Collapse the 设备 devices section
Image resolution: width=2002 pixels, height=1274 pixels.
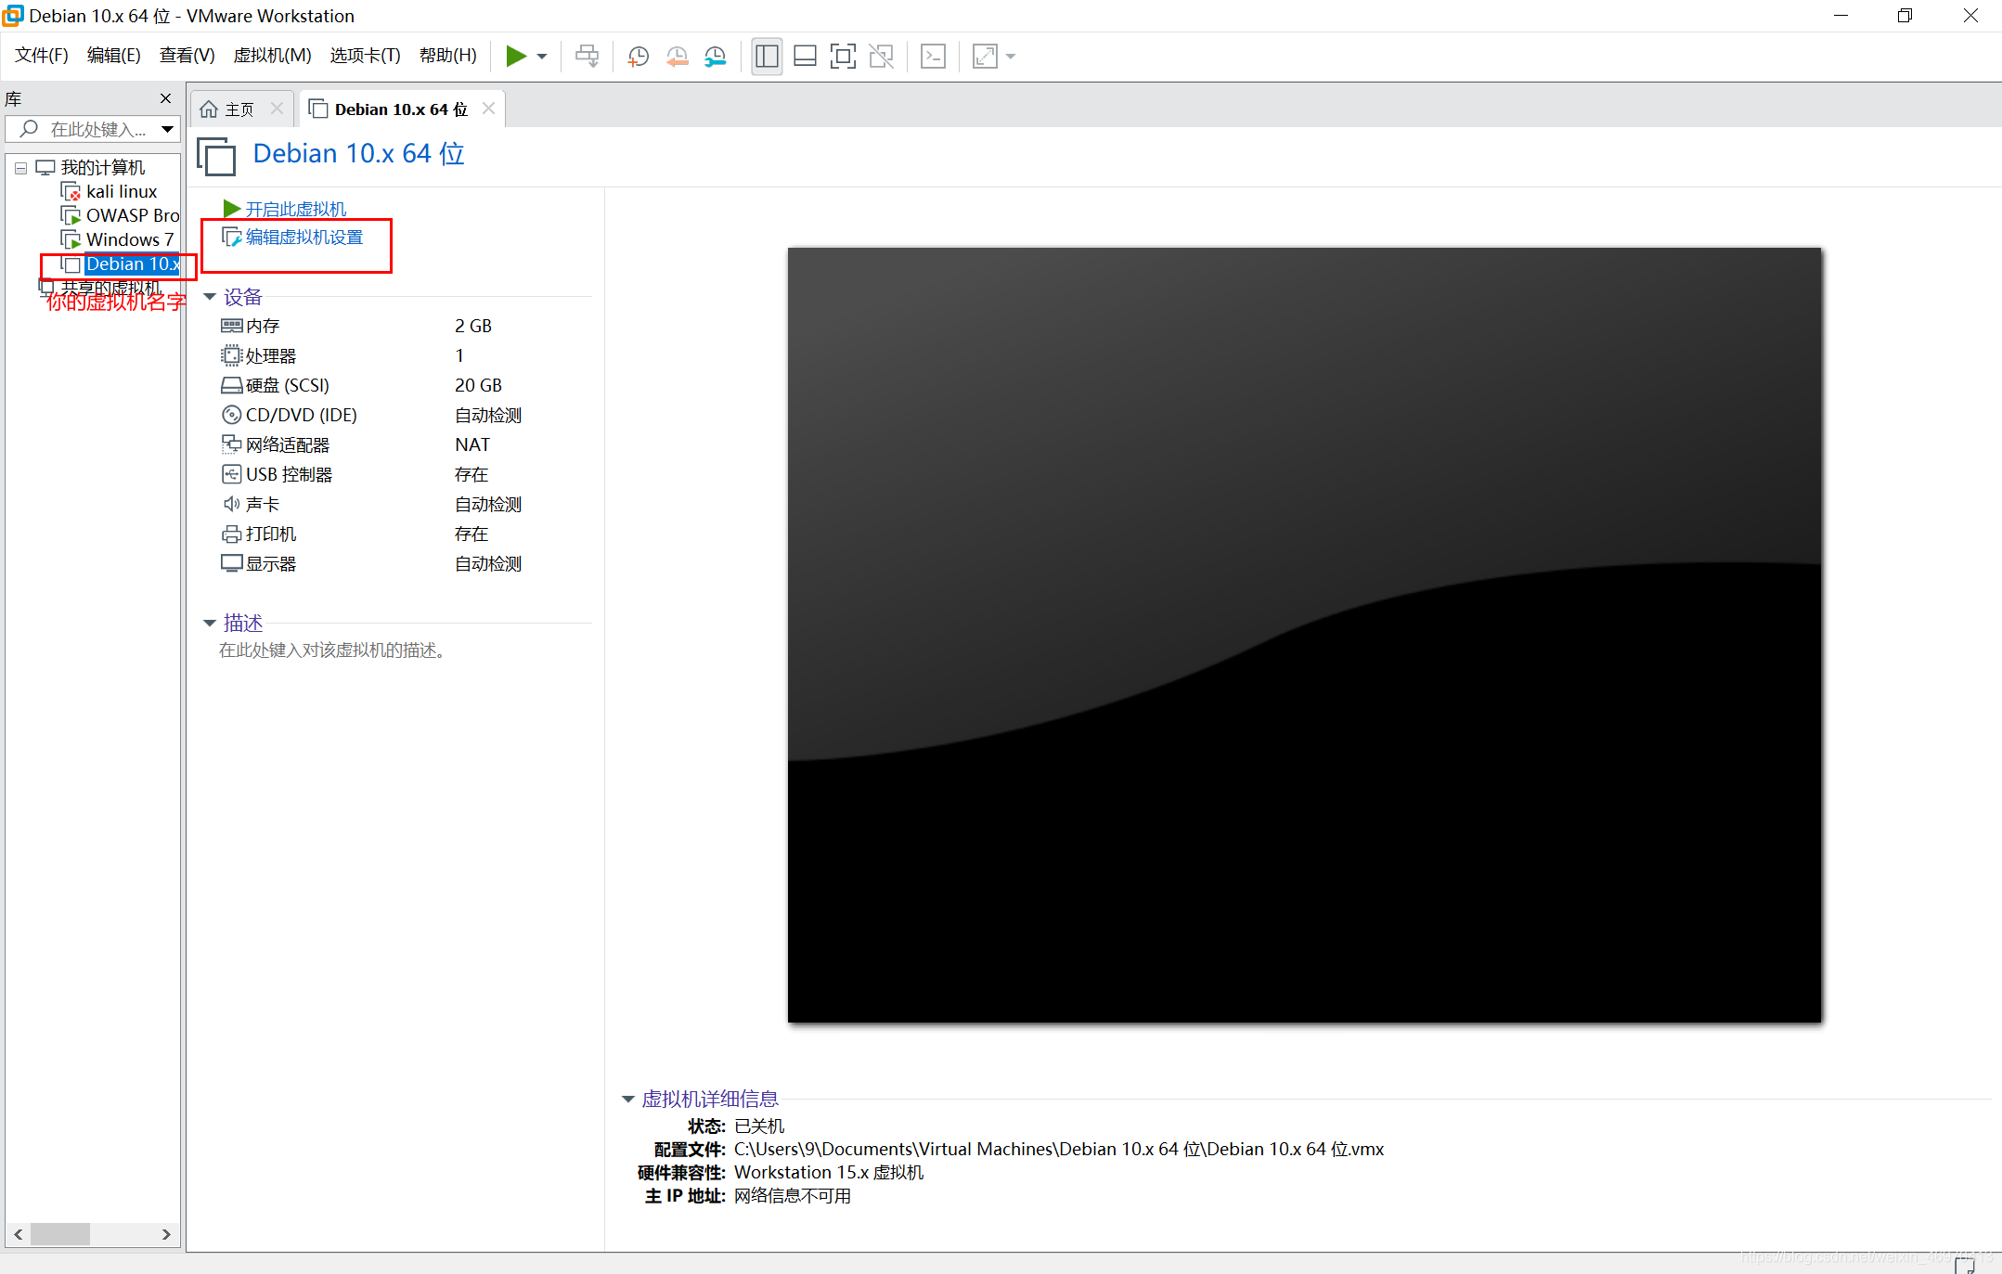point(210,297)
